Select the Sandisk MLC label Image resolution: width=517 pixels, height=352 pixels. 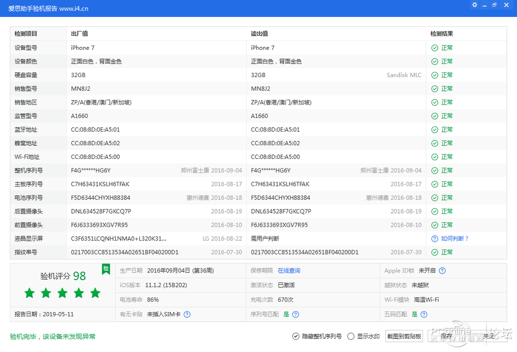click(404, 75)
